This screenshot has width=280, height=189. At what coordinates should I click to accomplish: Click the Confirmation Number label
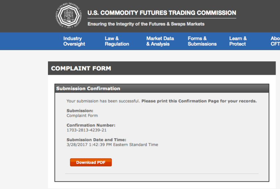click(91, 125)
